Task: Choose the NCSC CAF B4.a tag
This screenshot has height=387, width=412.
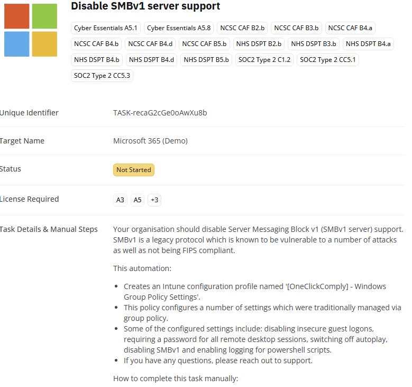Action: tap(350, 28)
